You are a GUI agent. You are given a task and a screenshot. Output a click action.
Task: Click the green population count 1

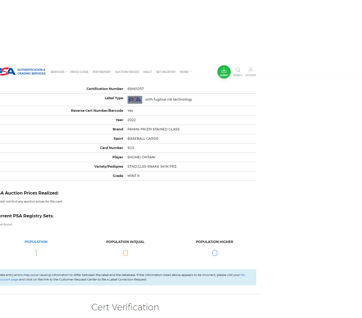(x=36, y=253)
